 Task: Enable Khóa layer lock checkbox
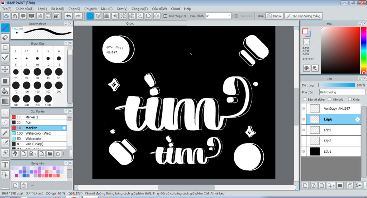[350, 99]
